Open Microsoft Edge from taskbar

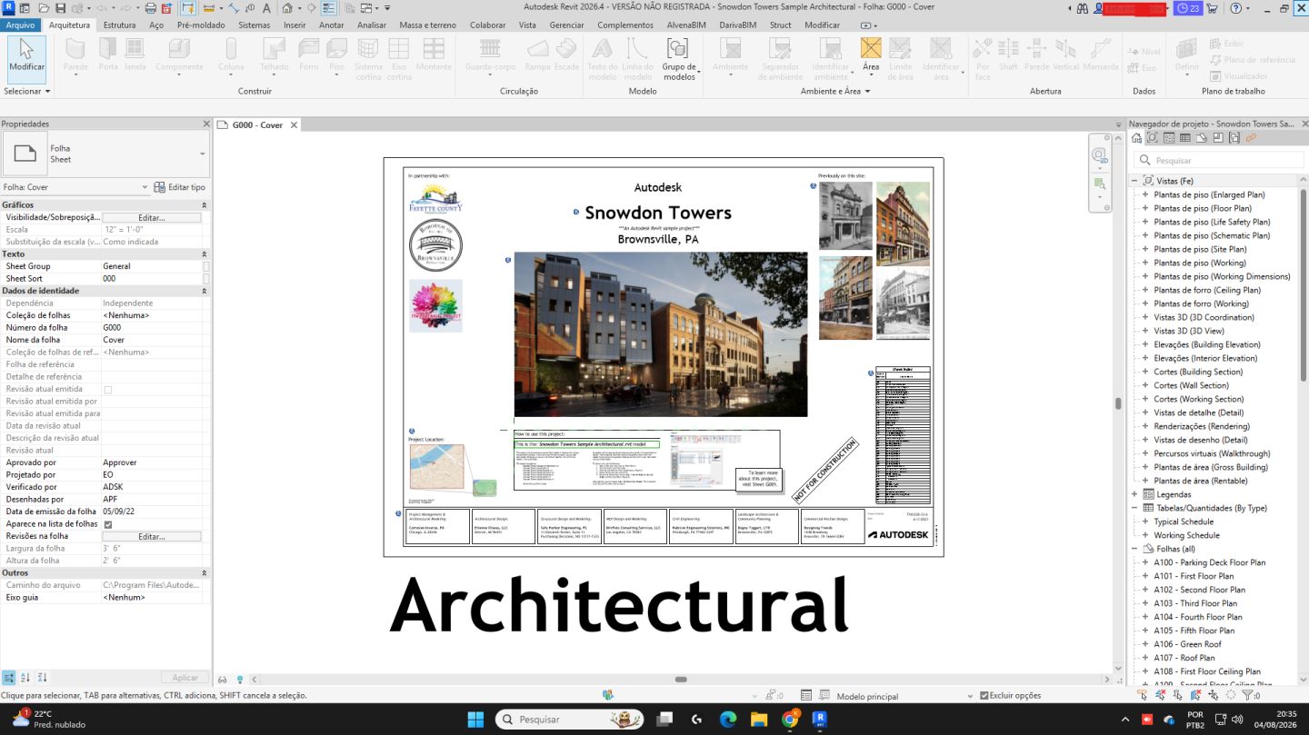pyautogui.click(x=728, y=719)
